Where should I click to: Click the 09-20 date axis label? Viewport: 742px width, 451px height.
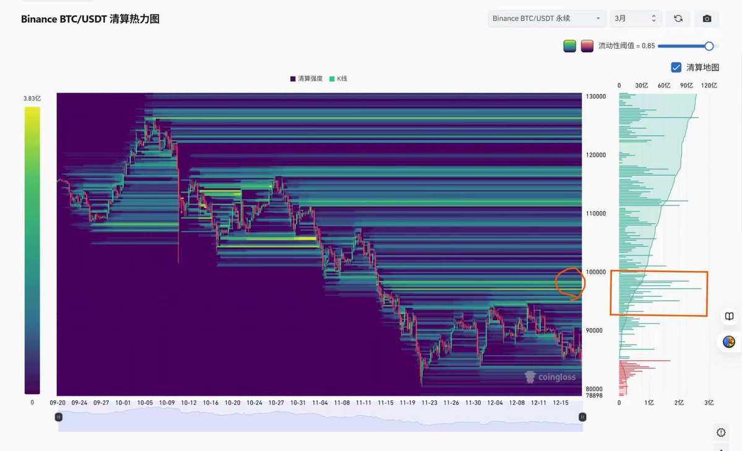click(58, 403)
